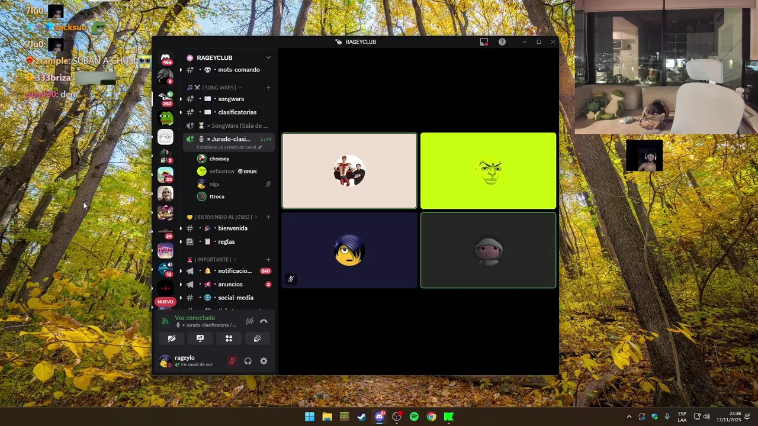Start an activity button
Viewport: 758px width, 426px height.
point(229,338)
